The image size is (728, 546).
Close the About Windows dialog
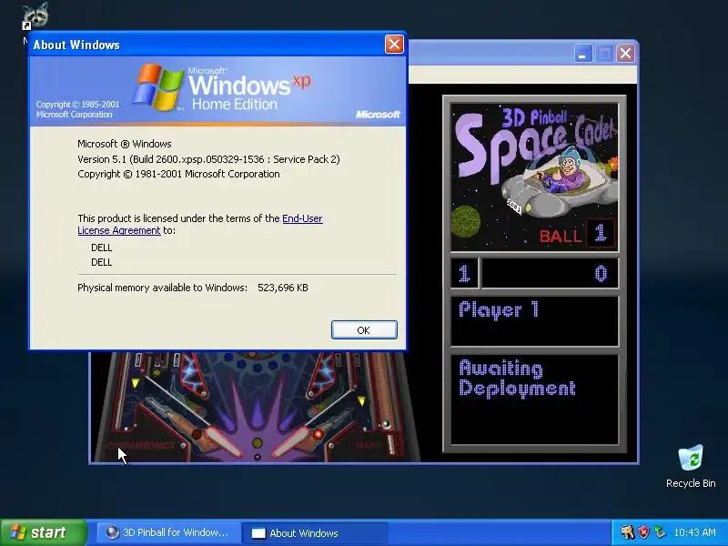(394, 45)
